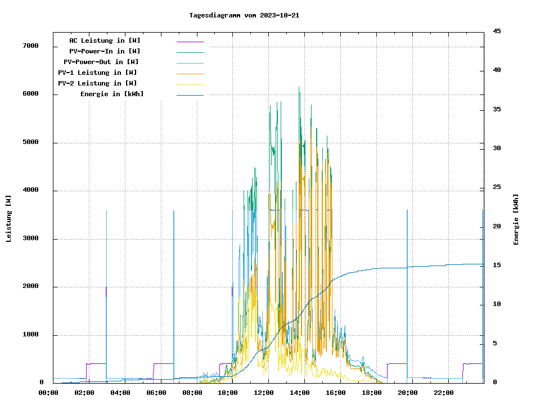Screen dimensions: 540x405
Task: Select the 12:00 time axis tick label
Action: (x=263, y=393)
